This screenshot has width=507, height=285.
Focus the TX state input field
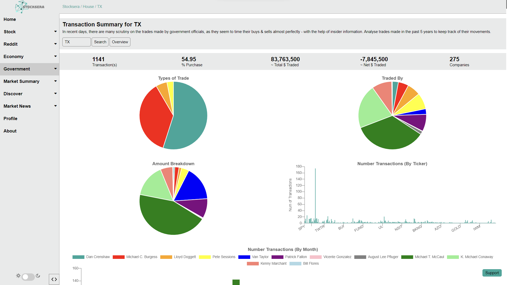[77, 42]
